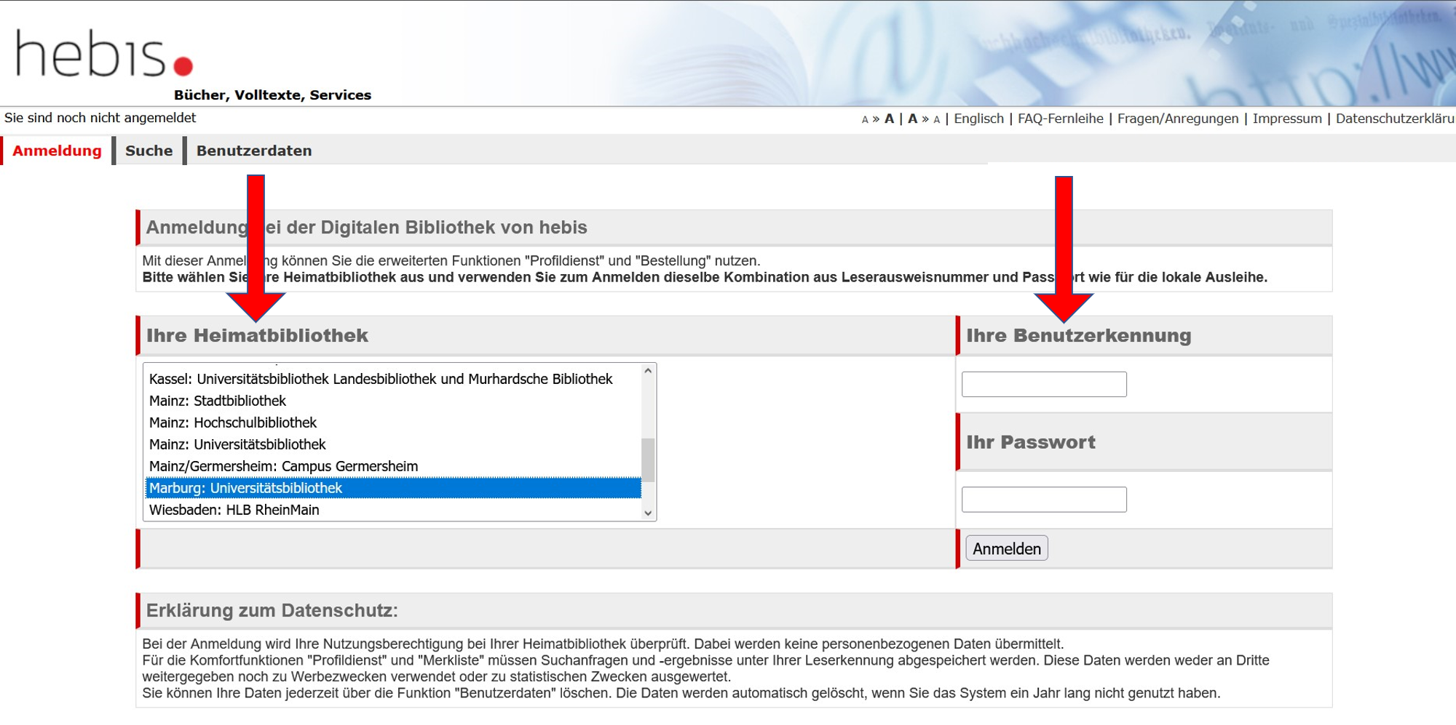Click the hebis logo
This screenshot has height=725, width=1456.
105,54
